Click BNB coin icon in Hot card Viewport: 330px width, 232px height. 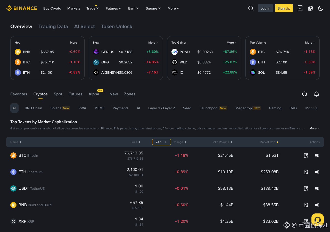click(18, 52)
